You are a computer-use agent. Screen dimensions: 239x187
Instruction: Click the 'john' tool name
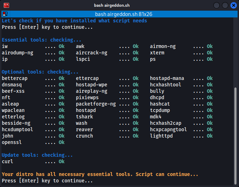7,136
